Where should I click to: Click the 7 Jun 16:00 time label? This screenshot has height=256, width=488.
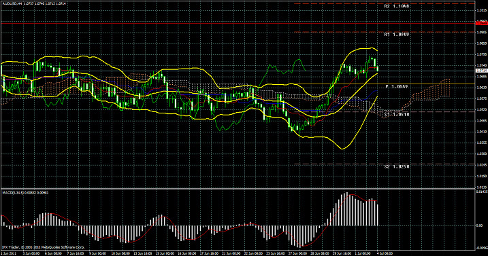(x=76, y=253)
